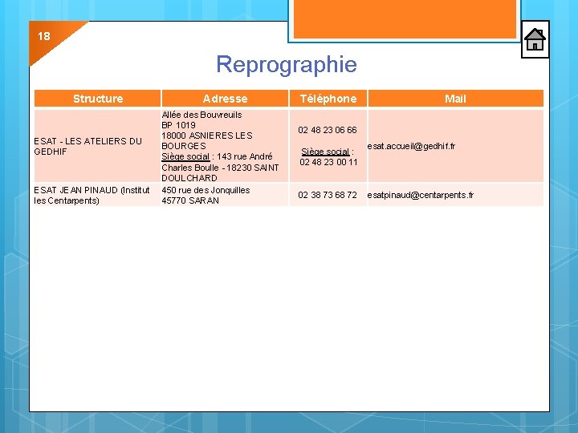Click underlined Siège social in address cell
The width and height of the screenshot is (578, 433).
[185, 157]
